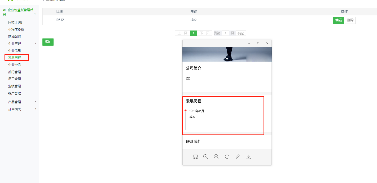Click the green 编辑 button

pyautogui.click(x=338, y=20)
